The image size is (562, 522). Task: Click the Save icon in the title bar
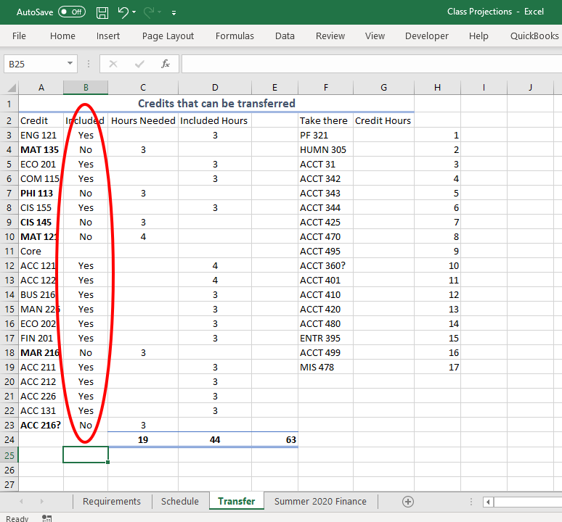click(x=102, y=12)
